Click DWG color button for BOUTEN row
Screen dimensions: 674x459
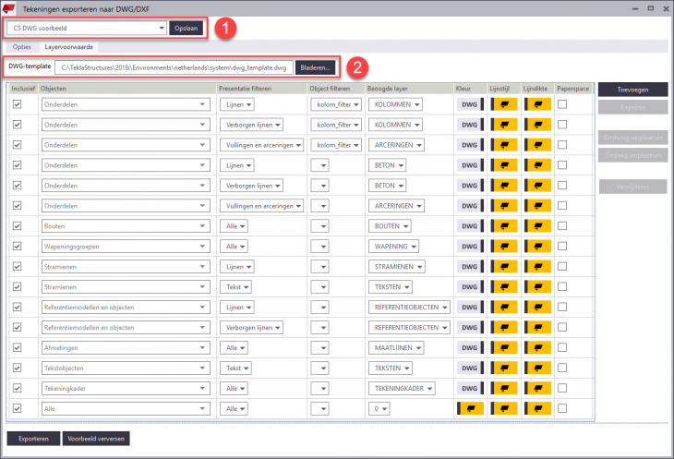(x=470, y=225)
